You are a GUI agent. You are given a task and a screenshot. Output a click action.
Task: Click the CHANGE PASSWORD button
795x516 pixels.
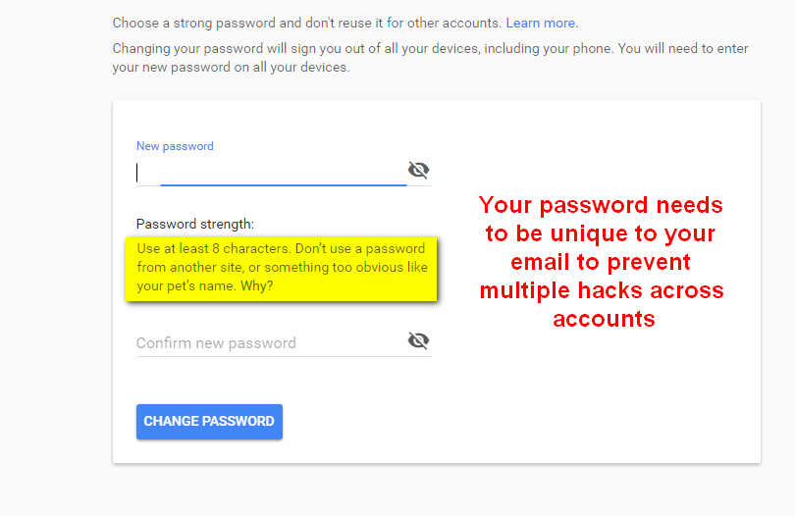[x=209, y=422]
